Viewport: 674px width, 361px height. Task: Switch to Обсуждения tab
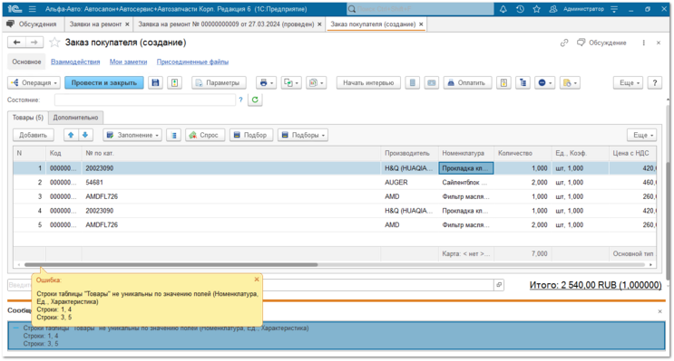pos(33,24)
